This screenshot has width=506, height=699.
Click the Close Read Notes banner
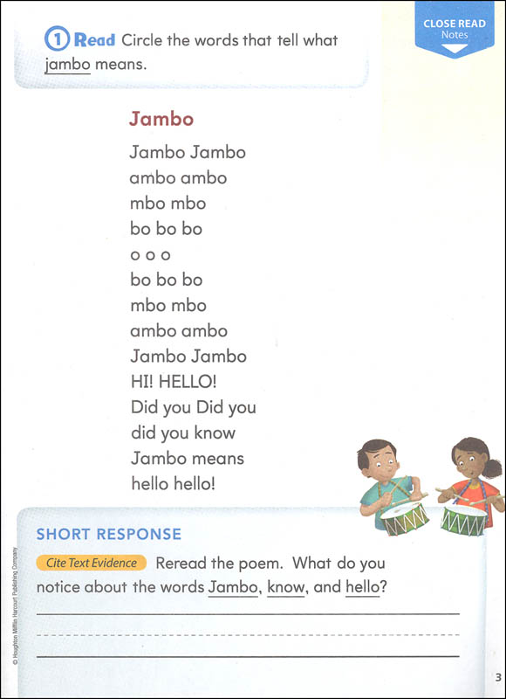pos(455,30)
